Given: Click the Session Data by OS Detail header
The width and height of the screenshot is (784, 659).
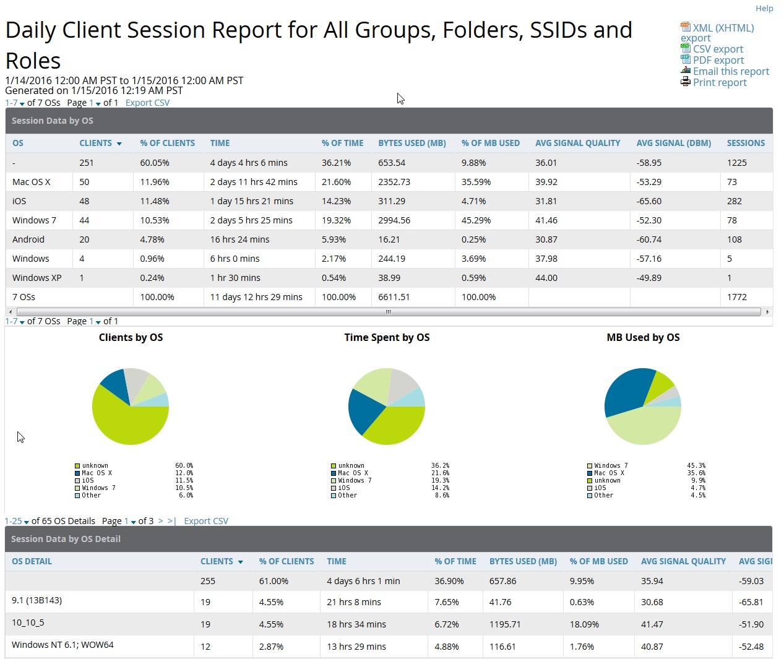Looking at the screenshot, I should point(389,539).
